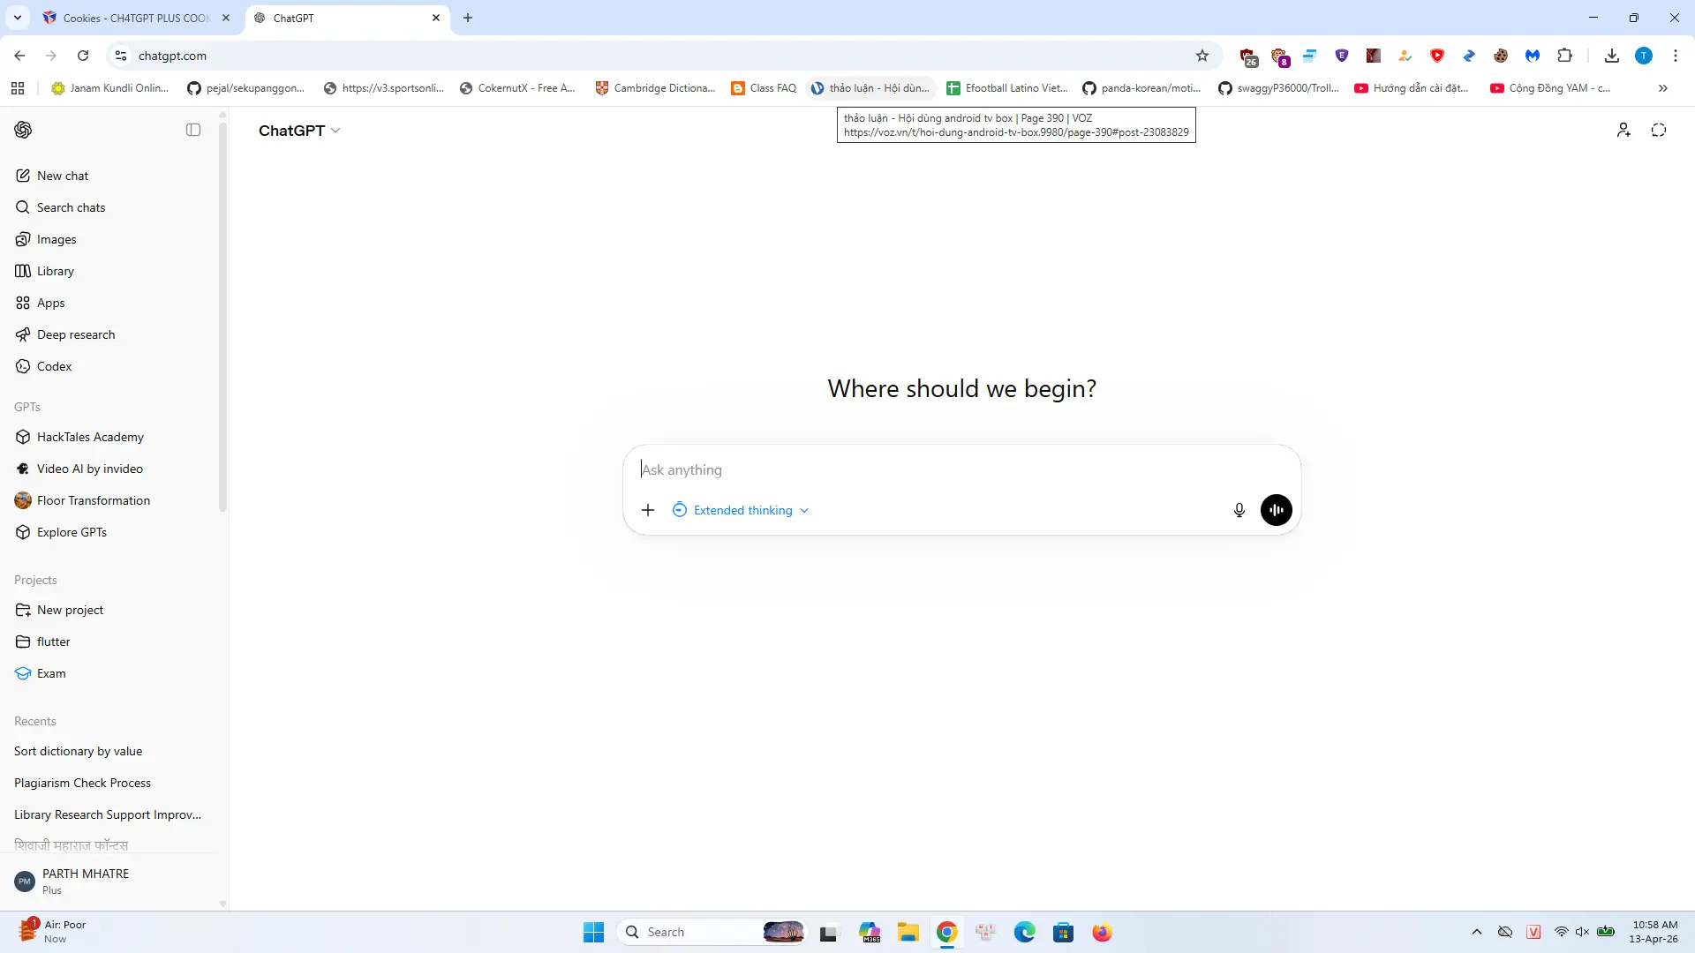Screen dimensions: 1695x953
Task: Open the Air: Poor weather widget
Action: (53, 931)
